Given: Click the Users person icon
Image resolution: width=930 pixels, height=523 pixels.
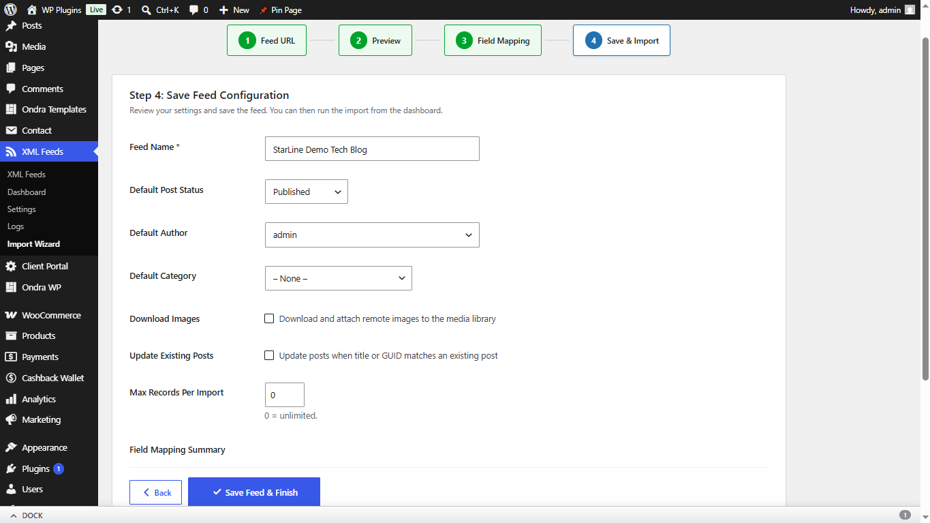Looking at the screenshot, I should pyautogui.click(x=11, y=490).
